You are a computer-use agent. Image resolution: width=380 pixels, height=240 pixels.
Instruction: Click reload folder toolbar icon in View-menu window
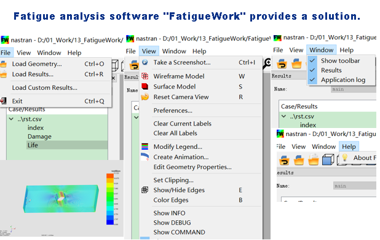tap(134, 65)
